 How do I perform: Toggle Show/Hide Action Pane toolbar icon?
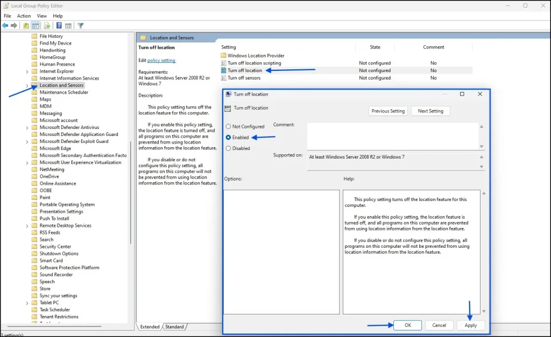[x=68, y=25]
